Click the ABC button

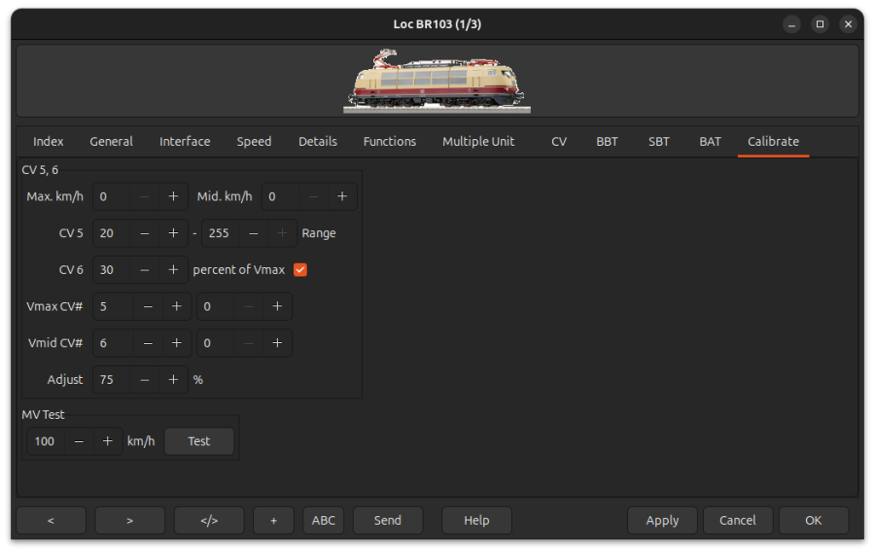[x=323, y=521]
